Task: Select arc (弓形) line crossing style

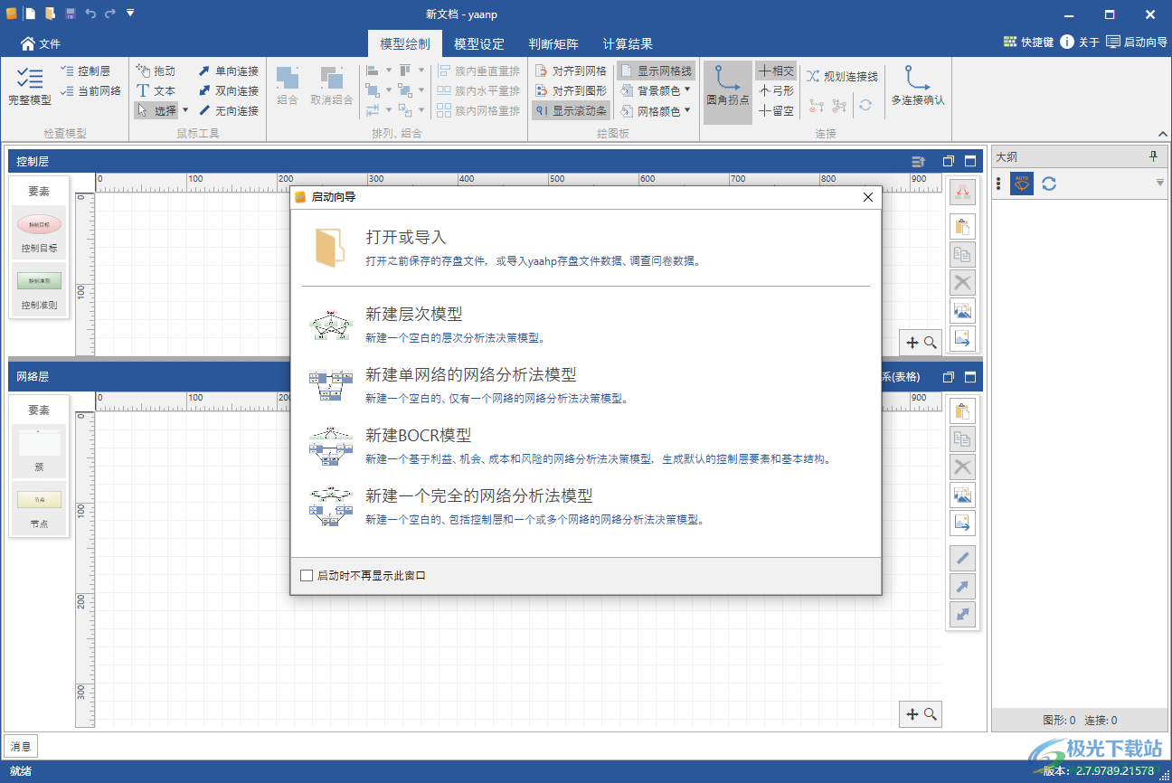Action: point(776,90)
